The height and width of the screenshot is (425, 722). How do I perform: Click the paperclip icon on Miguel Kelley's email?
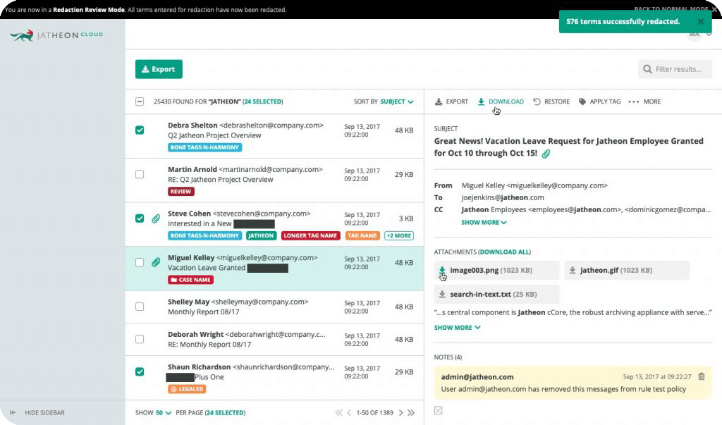[x=156, y=262]
